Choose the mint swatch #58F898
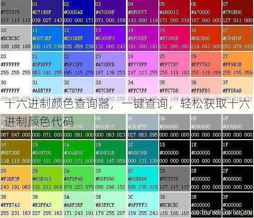Screen dimensions: 254x218 [x=111, y=179]
